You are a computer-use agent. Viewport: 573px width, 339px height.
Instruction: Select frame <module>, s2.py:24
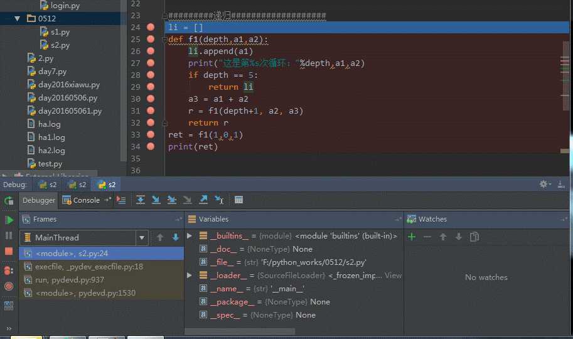pyautogui.click(x=102, y=254)
